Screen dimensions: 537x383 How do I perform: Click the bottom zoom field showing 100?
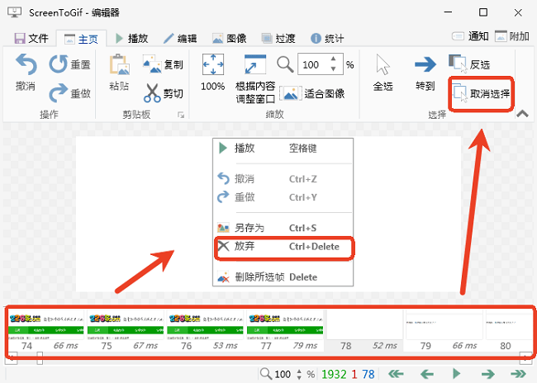pyautogui.click(x=283, y=374)
